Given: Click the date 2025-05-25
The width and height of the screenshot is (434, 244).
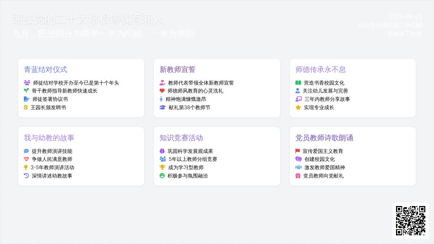Looking at the screenshot, I should 405,17.
